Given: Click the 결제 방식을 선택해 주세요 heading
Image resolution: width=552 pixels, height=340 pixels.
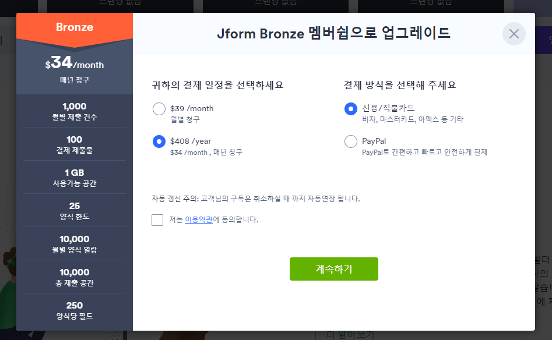Looking at the screenshot, I should click(400, 85).
